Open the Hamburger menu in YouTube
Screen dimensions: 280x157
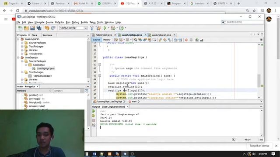(x=6, y=19)
